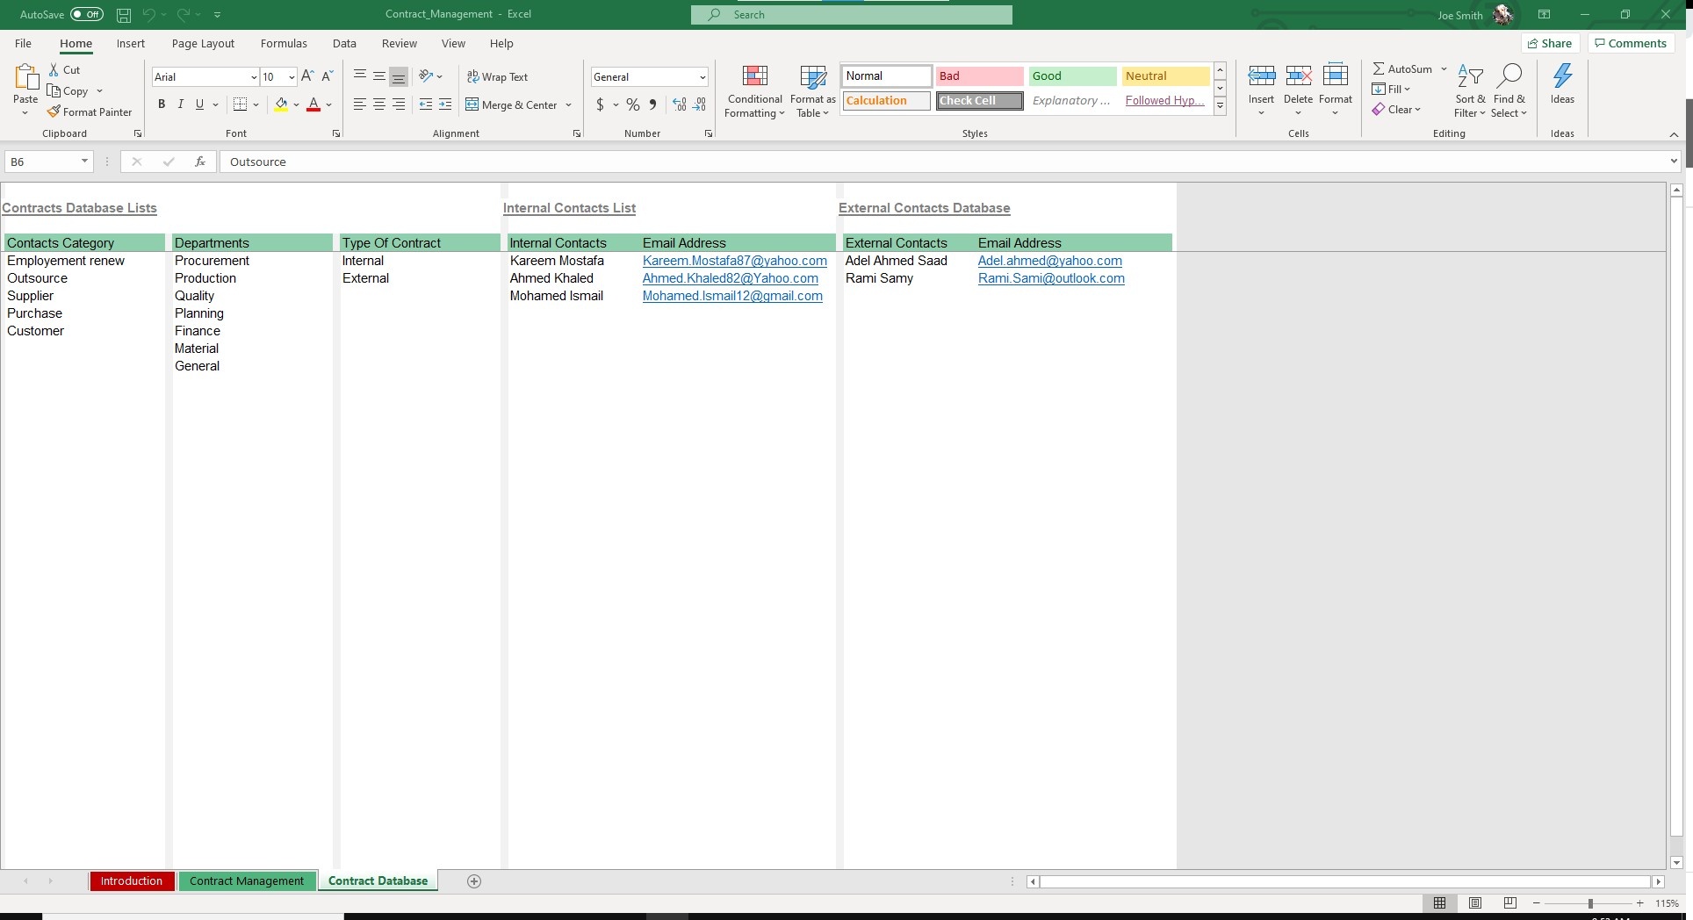Switch to the Contract Management sheet tab
The width and height of the screenshot is (1693, 920).
tap(247, 881)
